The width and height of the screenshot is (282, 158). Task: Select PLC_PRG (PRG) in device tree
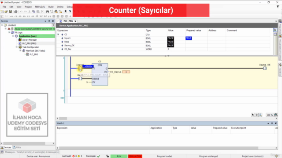(29, 43)
